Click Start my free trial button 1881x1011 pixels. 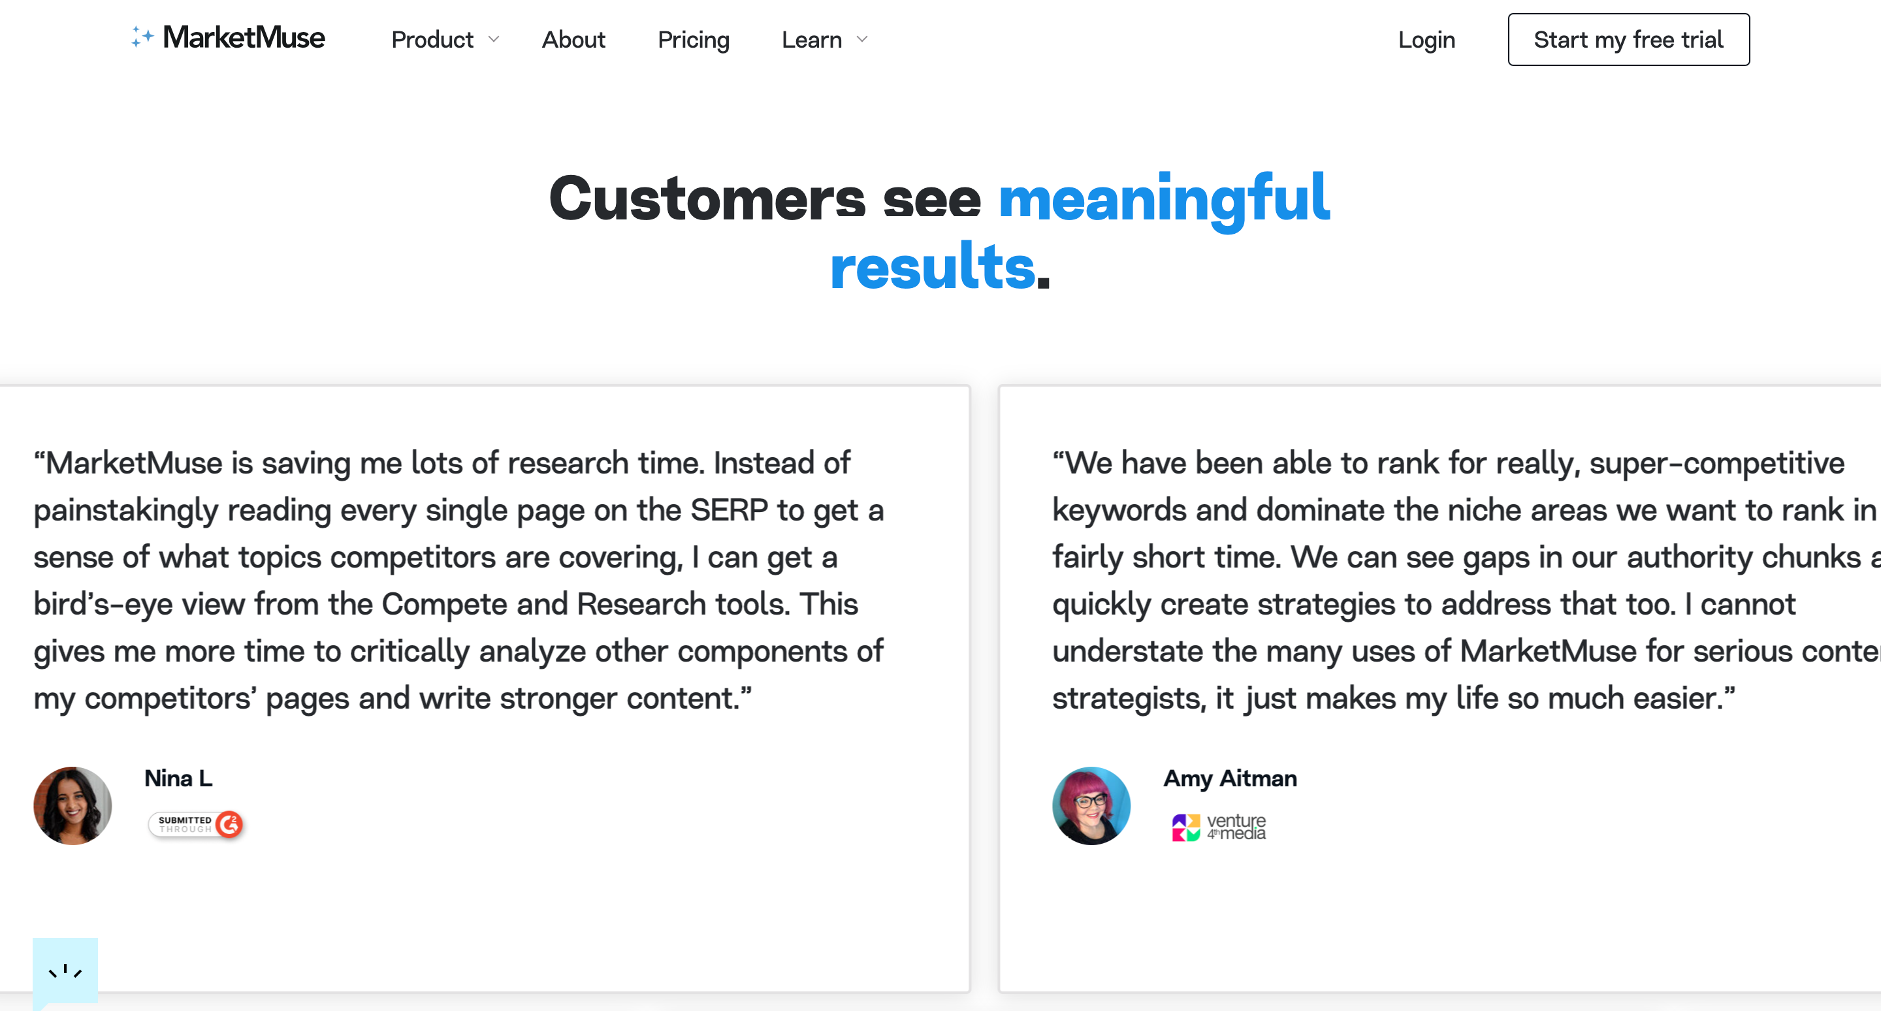(1628, 39)
